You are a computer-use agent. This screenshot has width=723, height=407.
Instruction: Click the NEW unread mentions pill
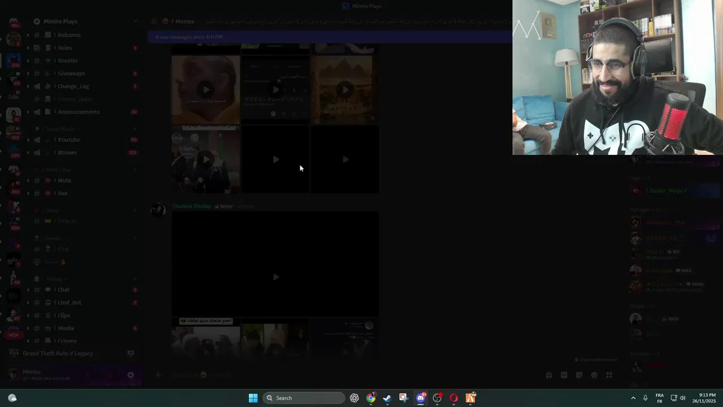pos(14,335)
